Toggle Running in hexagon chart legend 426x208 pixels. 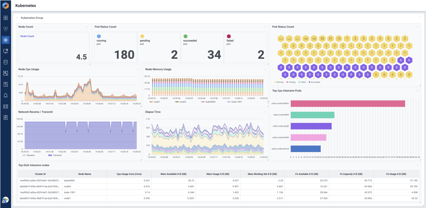pyautogui.click(x=279, y=82)
